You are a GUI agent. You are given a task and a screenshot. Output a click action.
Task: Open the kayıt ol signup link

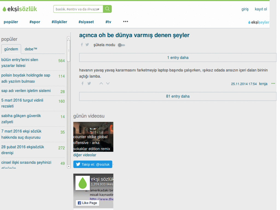[261, 9]
